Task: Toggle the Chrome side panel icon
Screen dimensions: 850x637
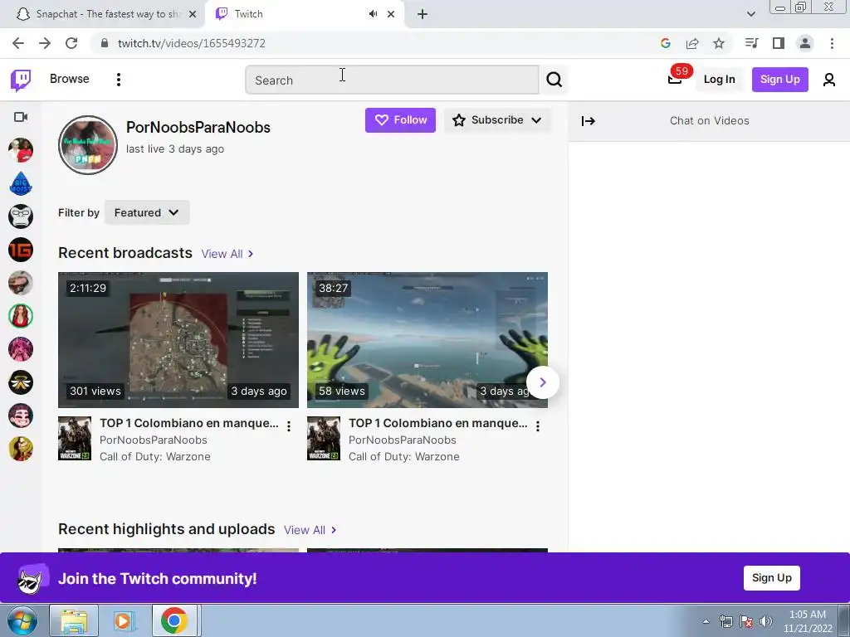Action: (x=779, y=43)
